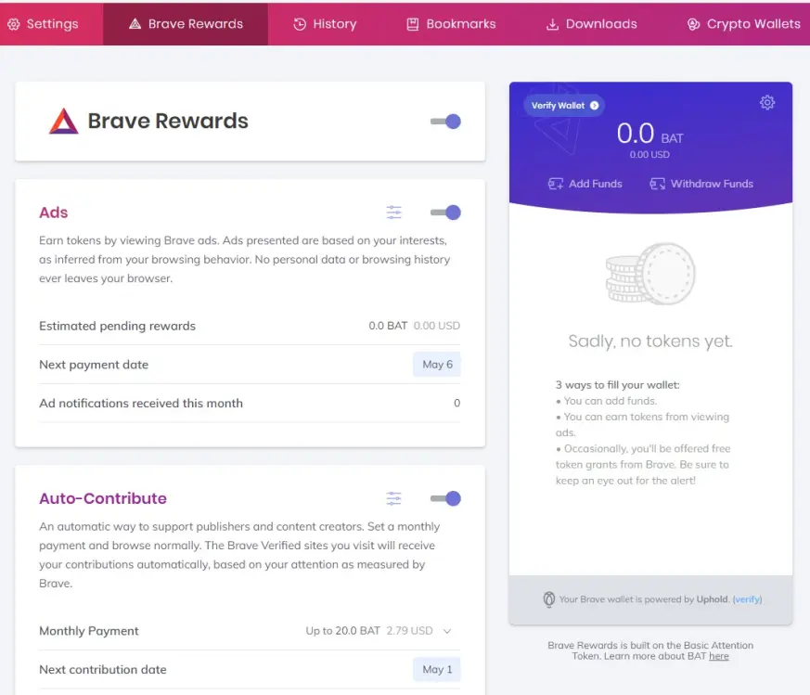Click the empty coins stack illustration
810x695 pixels.
(650, 274)
